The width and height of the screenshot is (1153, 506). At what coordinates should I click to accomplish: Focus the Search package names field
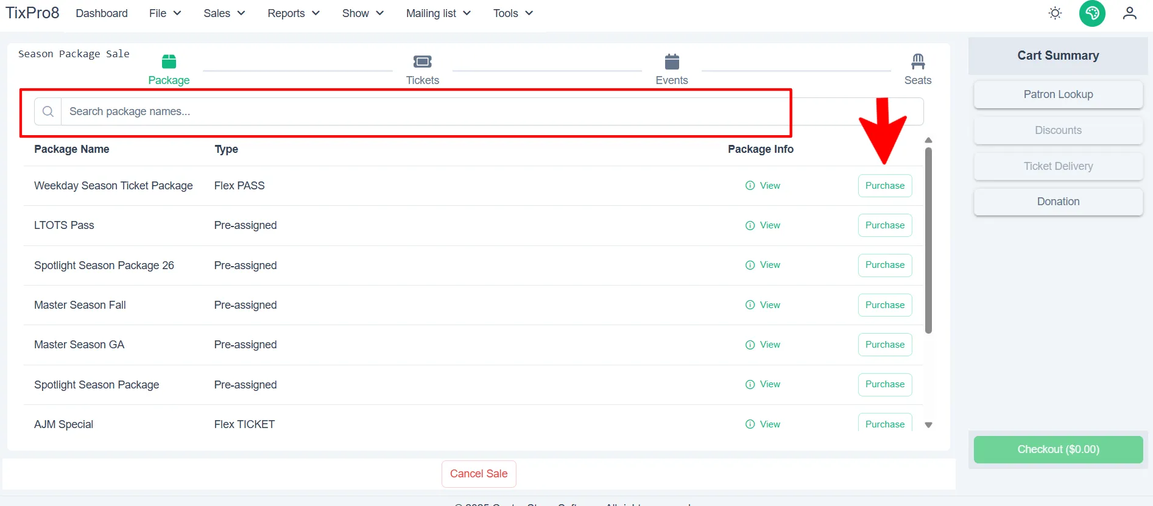click(492, 111)
